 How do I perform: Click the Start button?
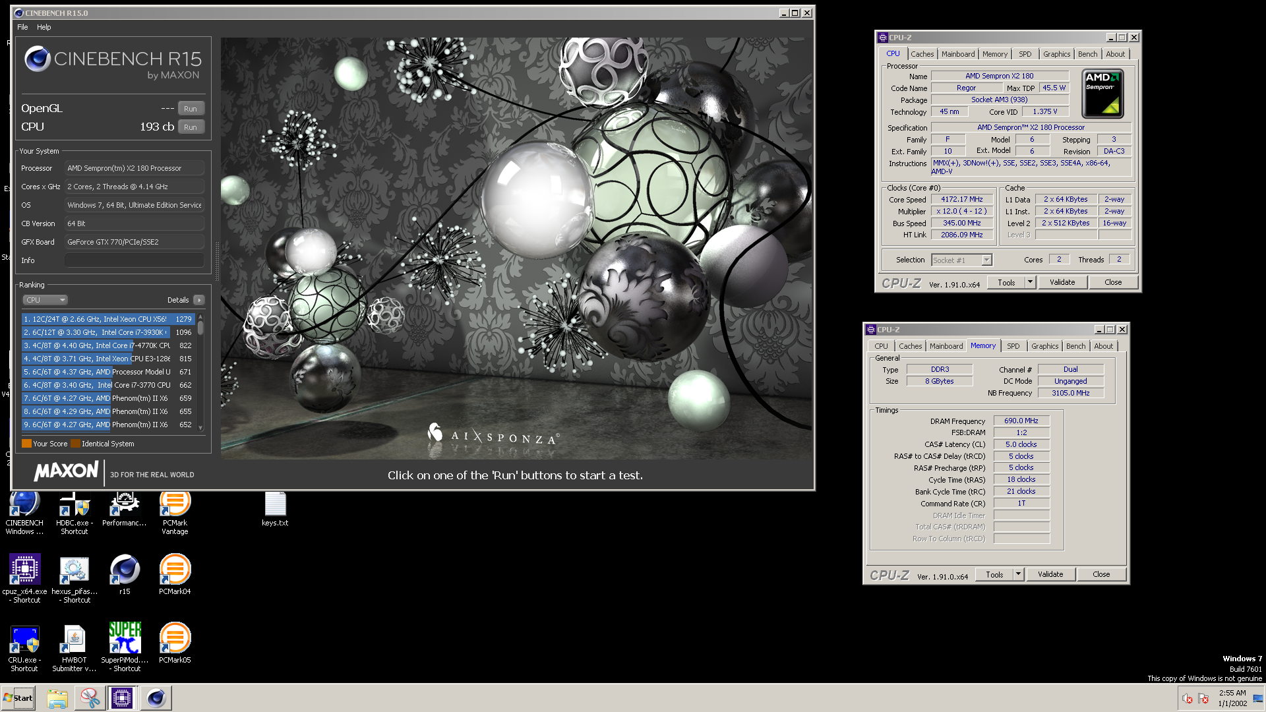click(x=18, y=698)
